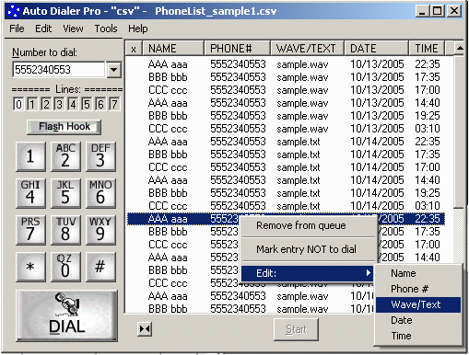
Task: Sort by DATE column header
Action: [x=376, y=49]
